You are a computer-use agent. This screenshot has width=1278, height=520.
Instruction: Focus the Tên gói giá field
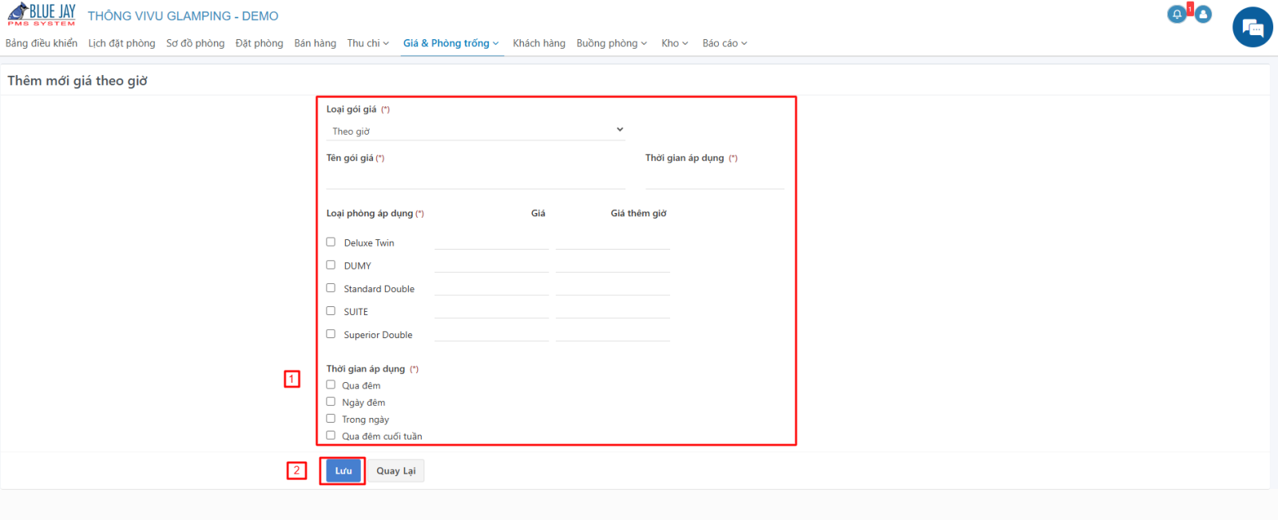pyautogui.click(x=476, y=179)
